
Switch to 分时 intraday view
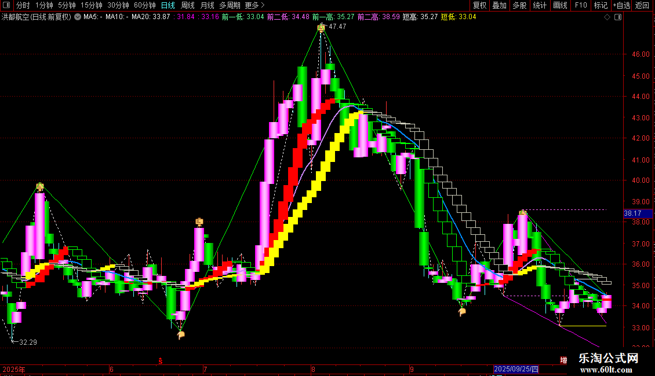(23, 5)
